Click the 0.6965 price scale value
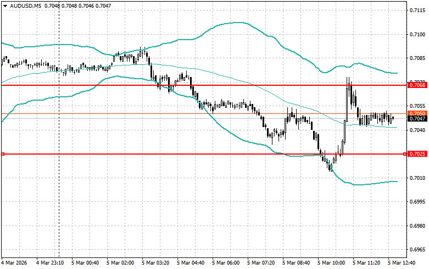The height and width of the screenshot is (269, 429). point(417,250)
